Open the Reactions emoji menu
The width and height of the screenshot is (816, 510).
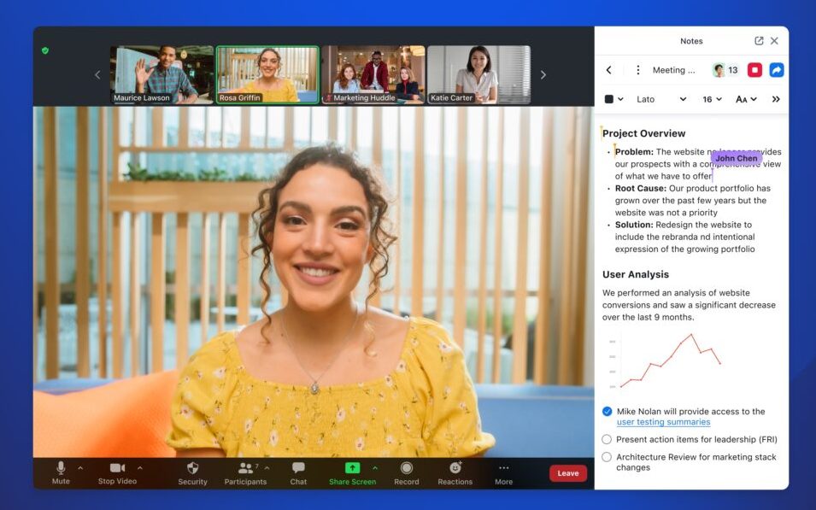tap(455, 468)
